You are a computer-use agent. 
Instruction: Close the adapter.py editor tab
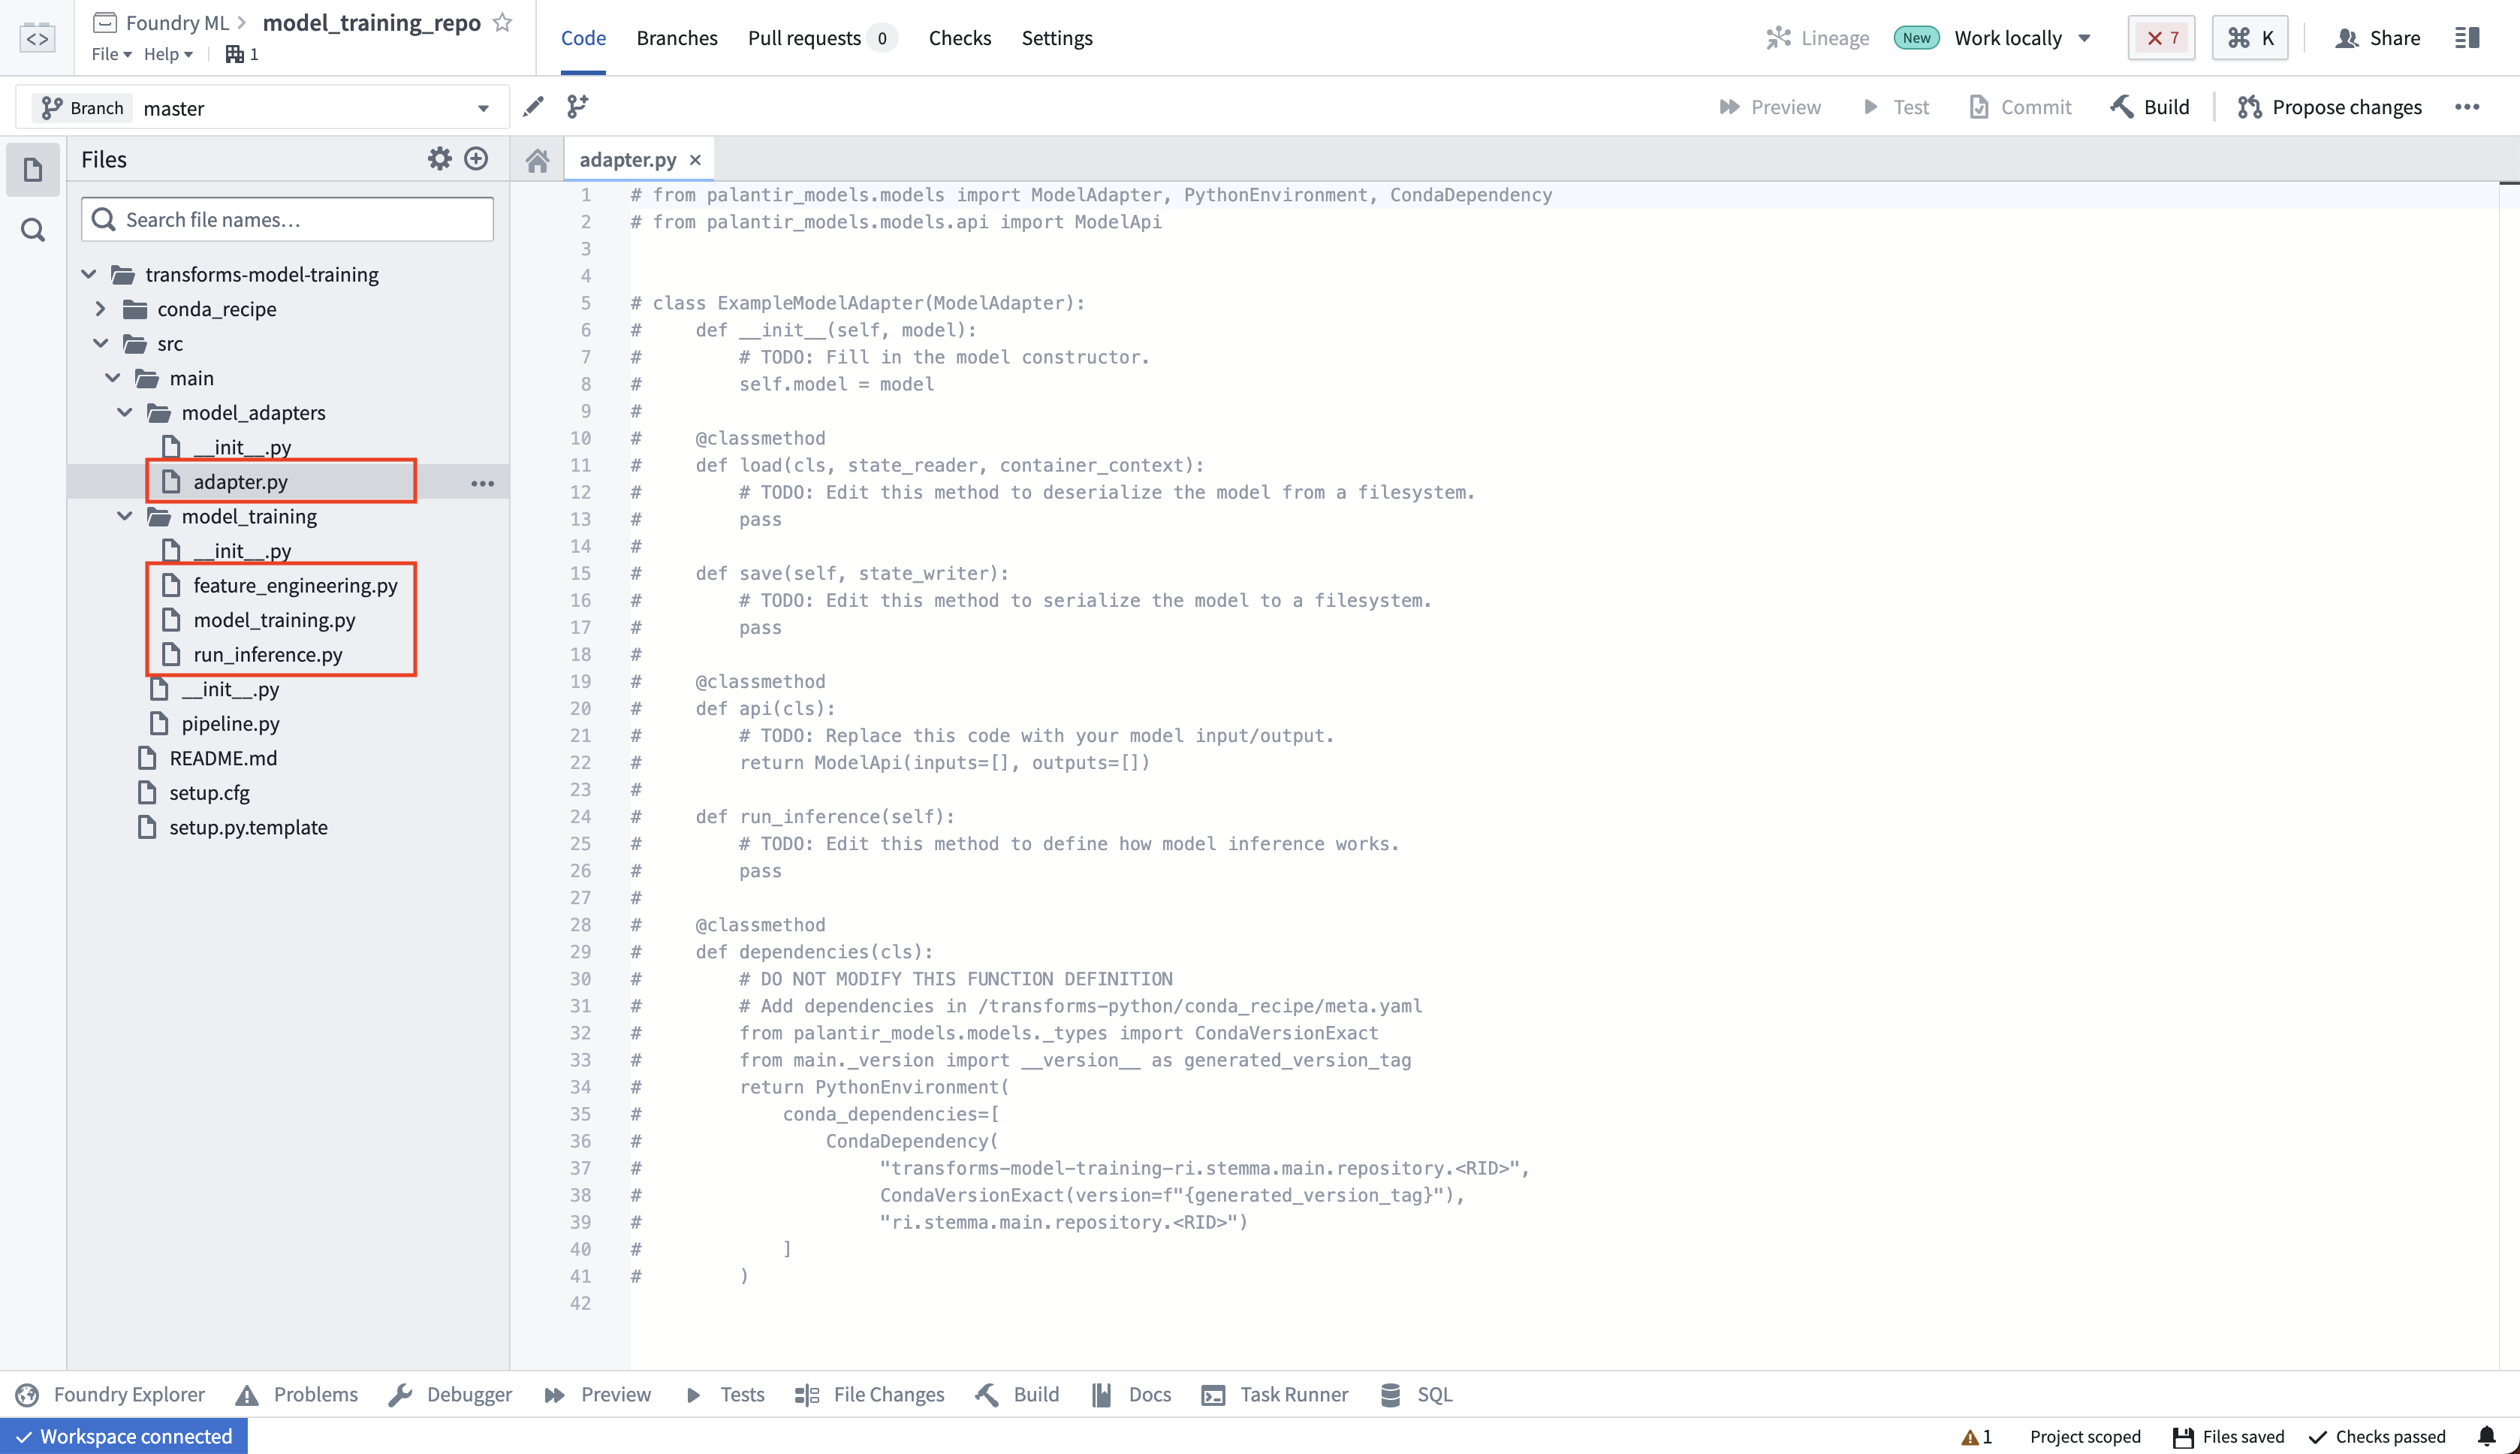coord(696,160)
